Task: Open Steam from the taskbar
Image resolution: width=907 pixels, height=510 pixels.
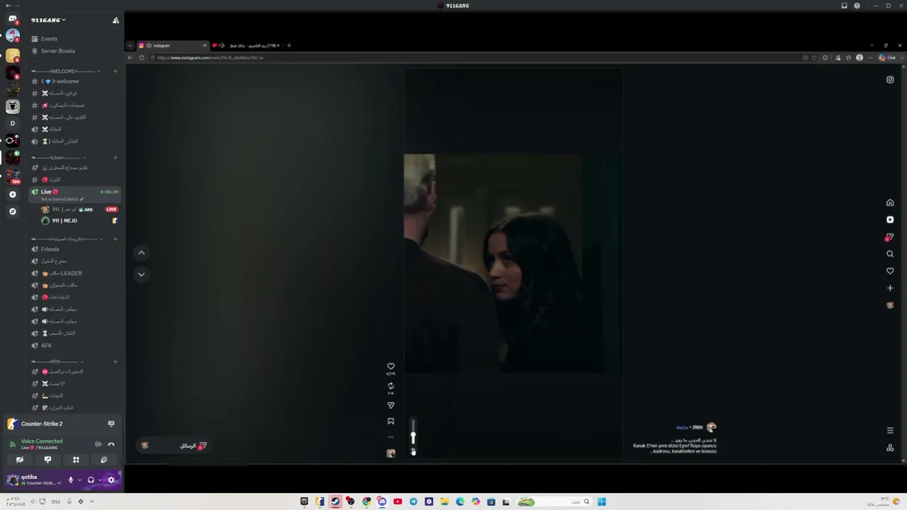Action: point(335,501)
